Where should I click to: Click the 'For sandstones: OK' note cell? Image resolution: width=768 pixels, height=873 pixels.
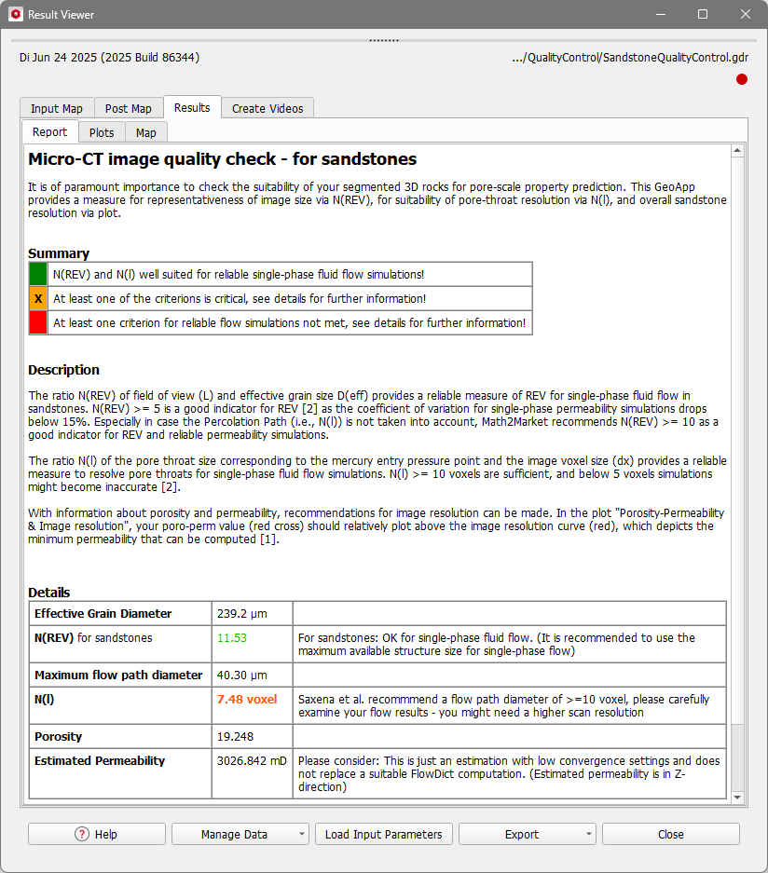pos(510,644)
